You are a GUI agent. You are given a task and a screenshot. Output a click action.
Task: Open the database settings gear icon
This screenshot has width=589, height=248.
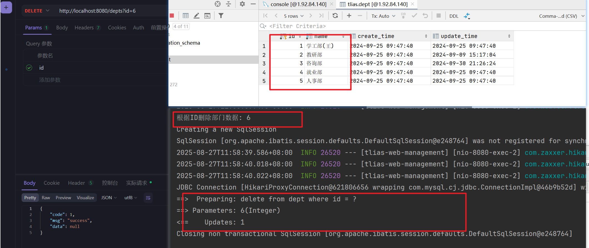tap(242, 4)
